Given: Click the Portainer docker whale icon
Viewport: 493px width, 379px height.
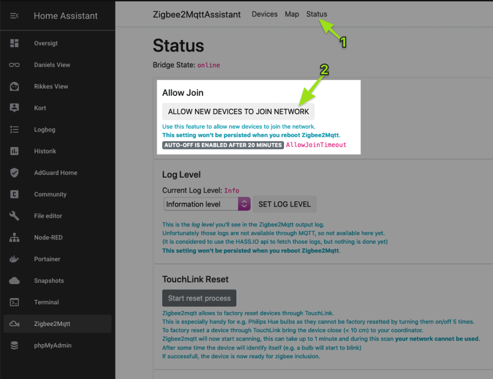Looking at the screenshot, I should tap(14, 259).
